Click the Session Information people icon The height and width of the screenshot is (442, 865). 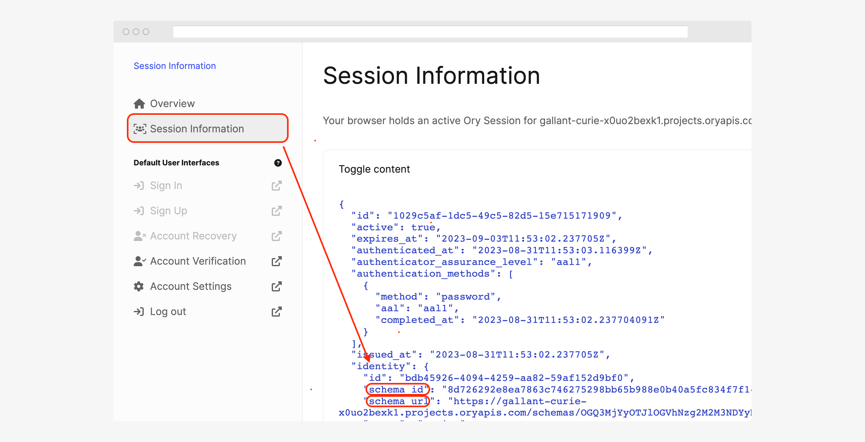(140, 129)
